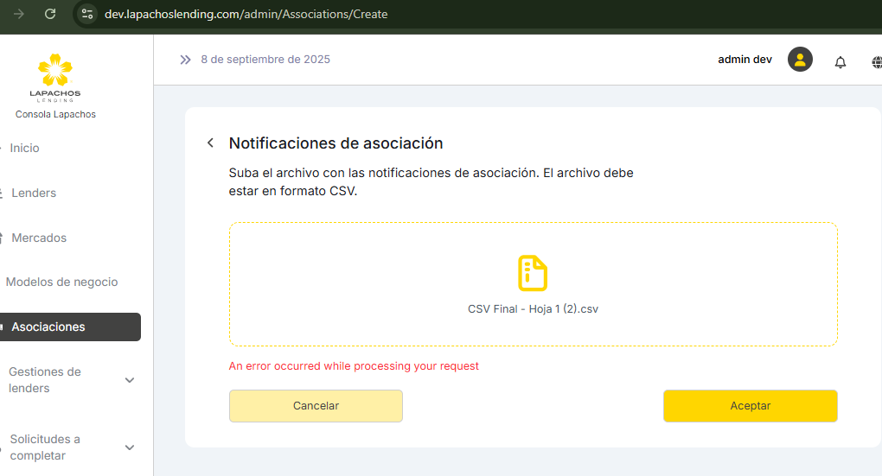Expand the Solicitudes a completar submenu
Image resolution: width=882 pixels, height=476 pixels.
pos(130,447)
